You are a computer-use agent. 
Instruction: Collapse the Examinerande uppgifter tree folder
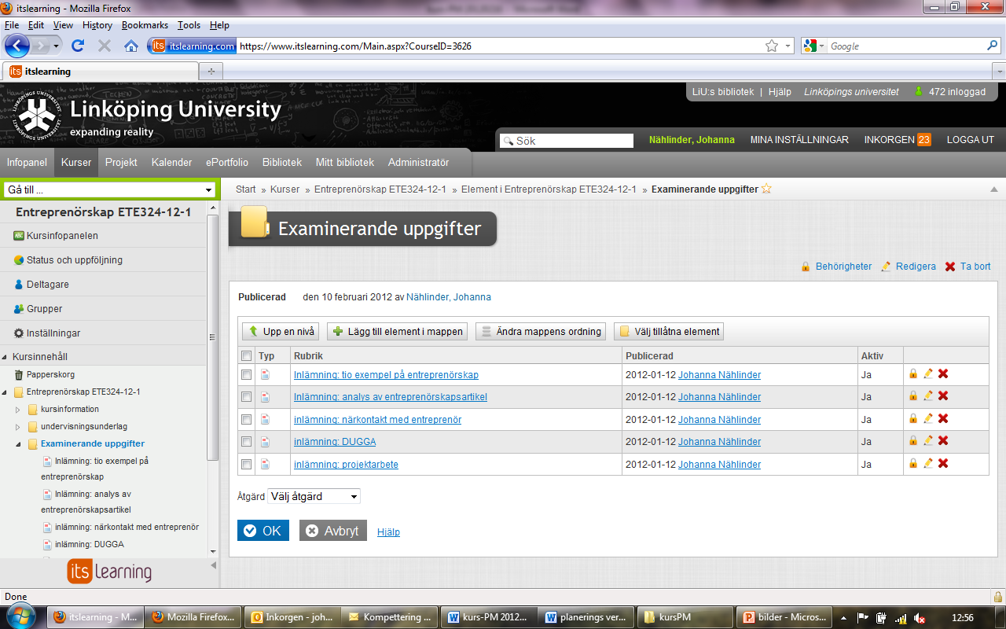(18, 443)
